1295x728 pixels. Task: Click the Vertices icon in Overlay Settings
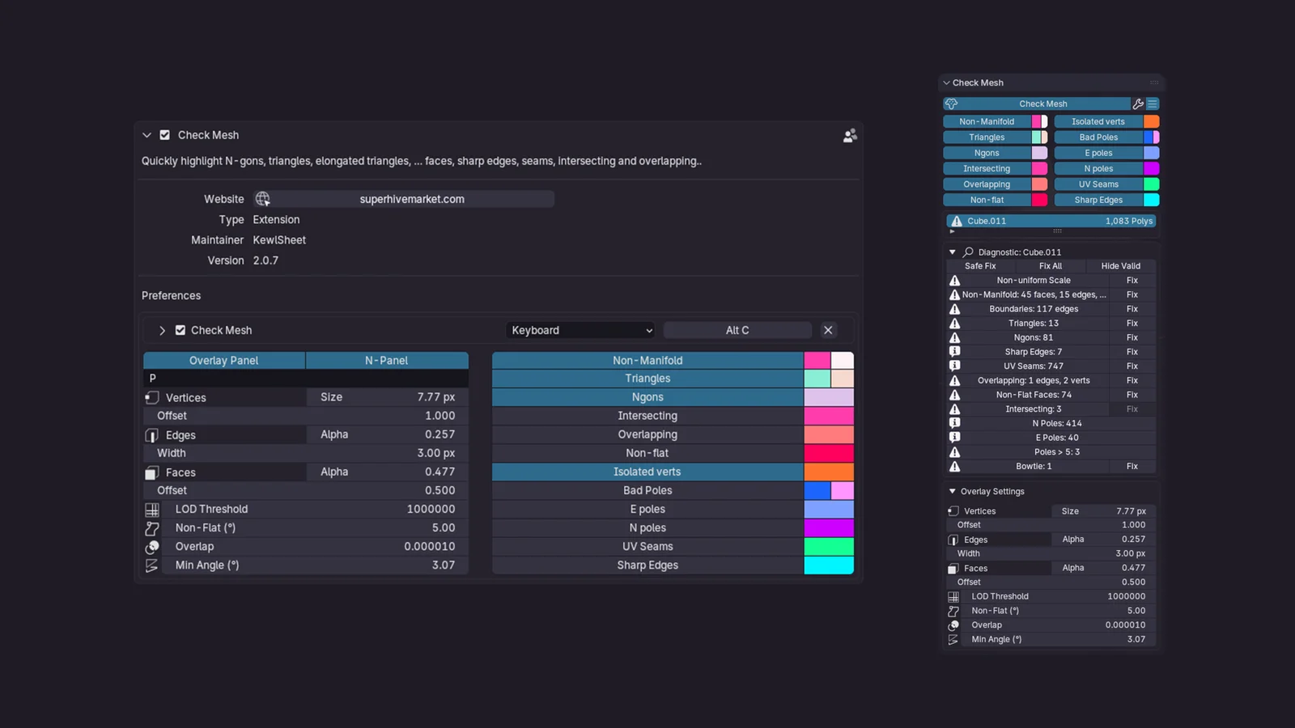953,510
